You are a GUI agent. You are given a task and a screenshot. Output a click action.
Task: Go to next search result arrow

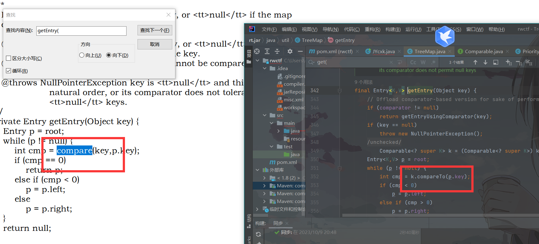point(485,62)
